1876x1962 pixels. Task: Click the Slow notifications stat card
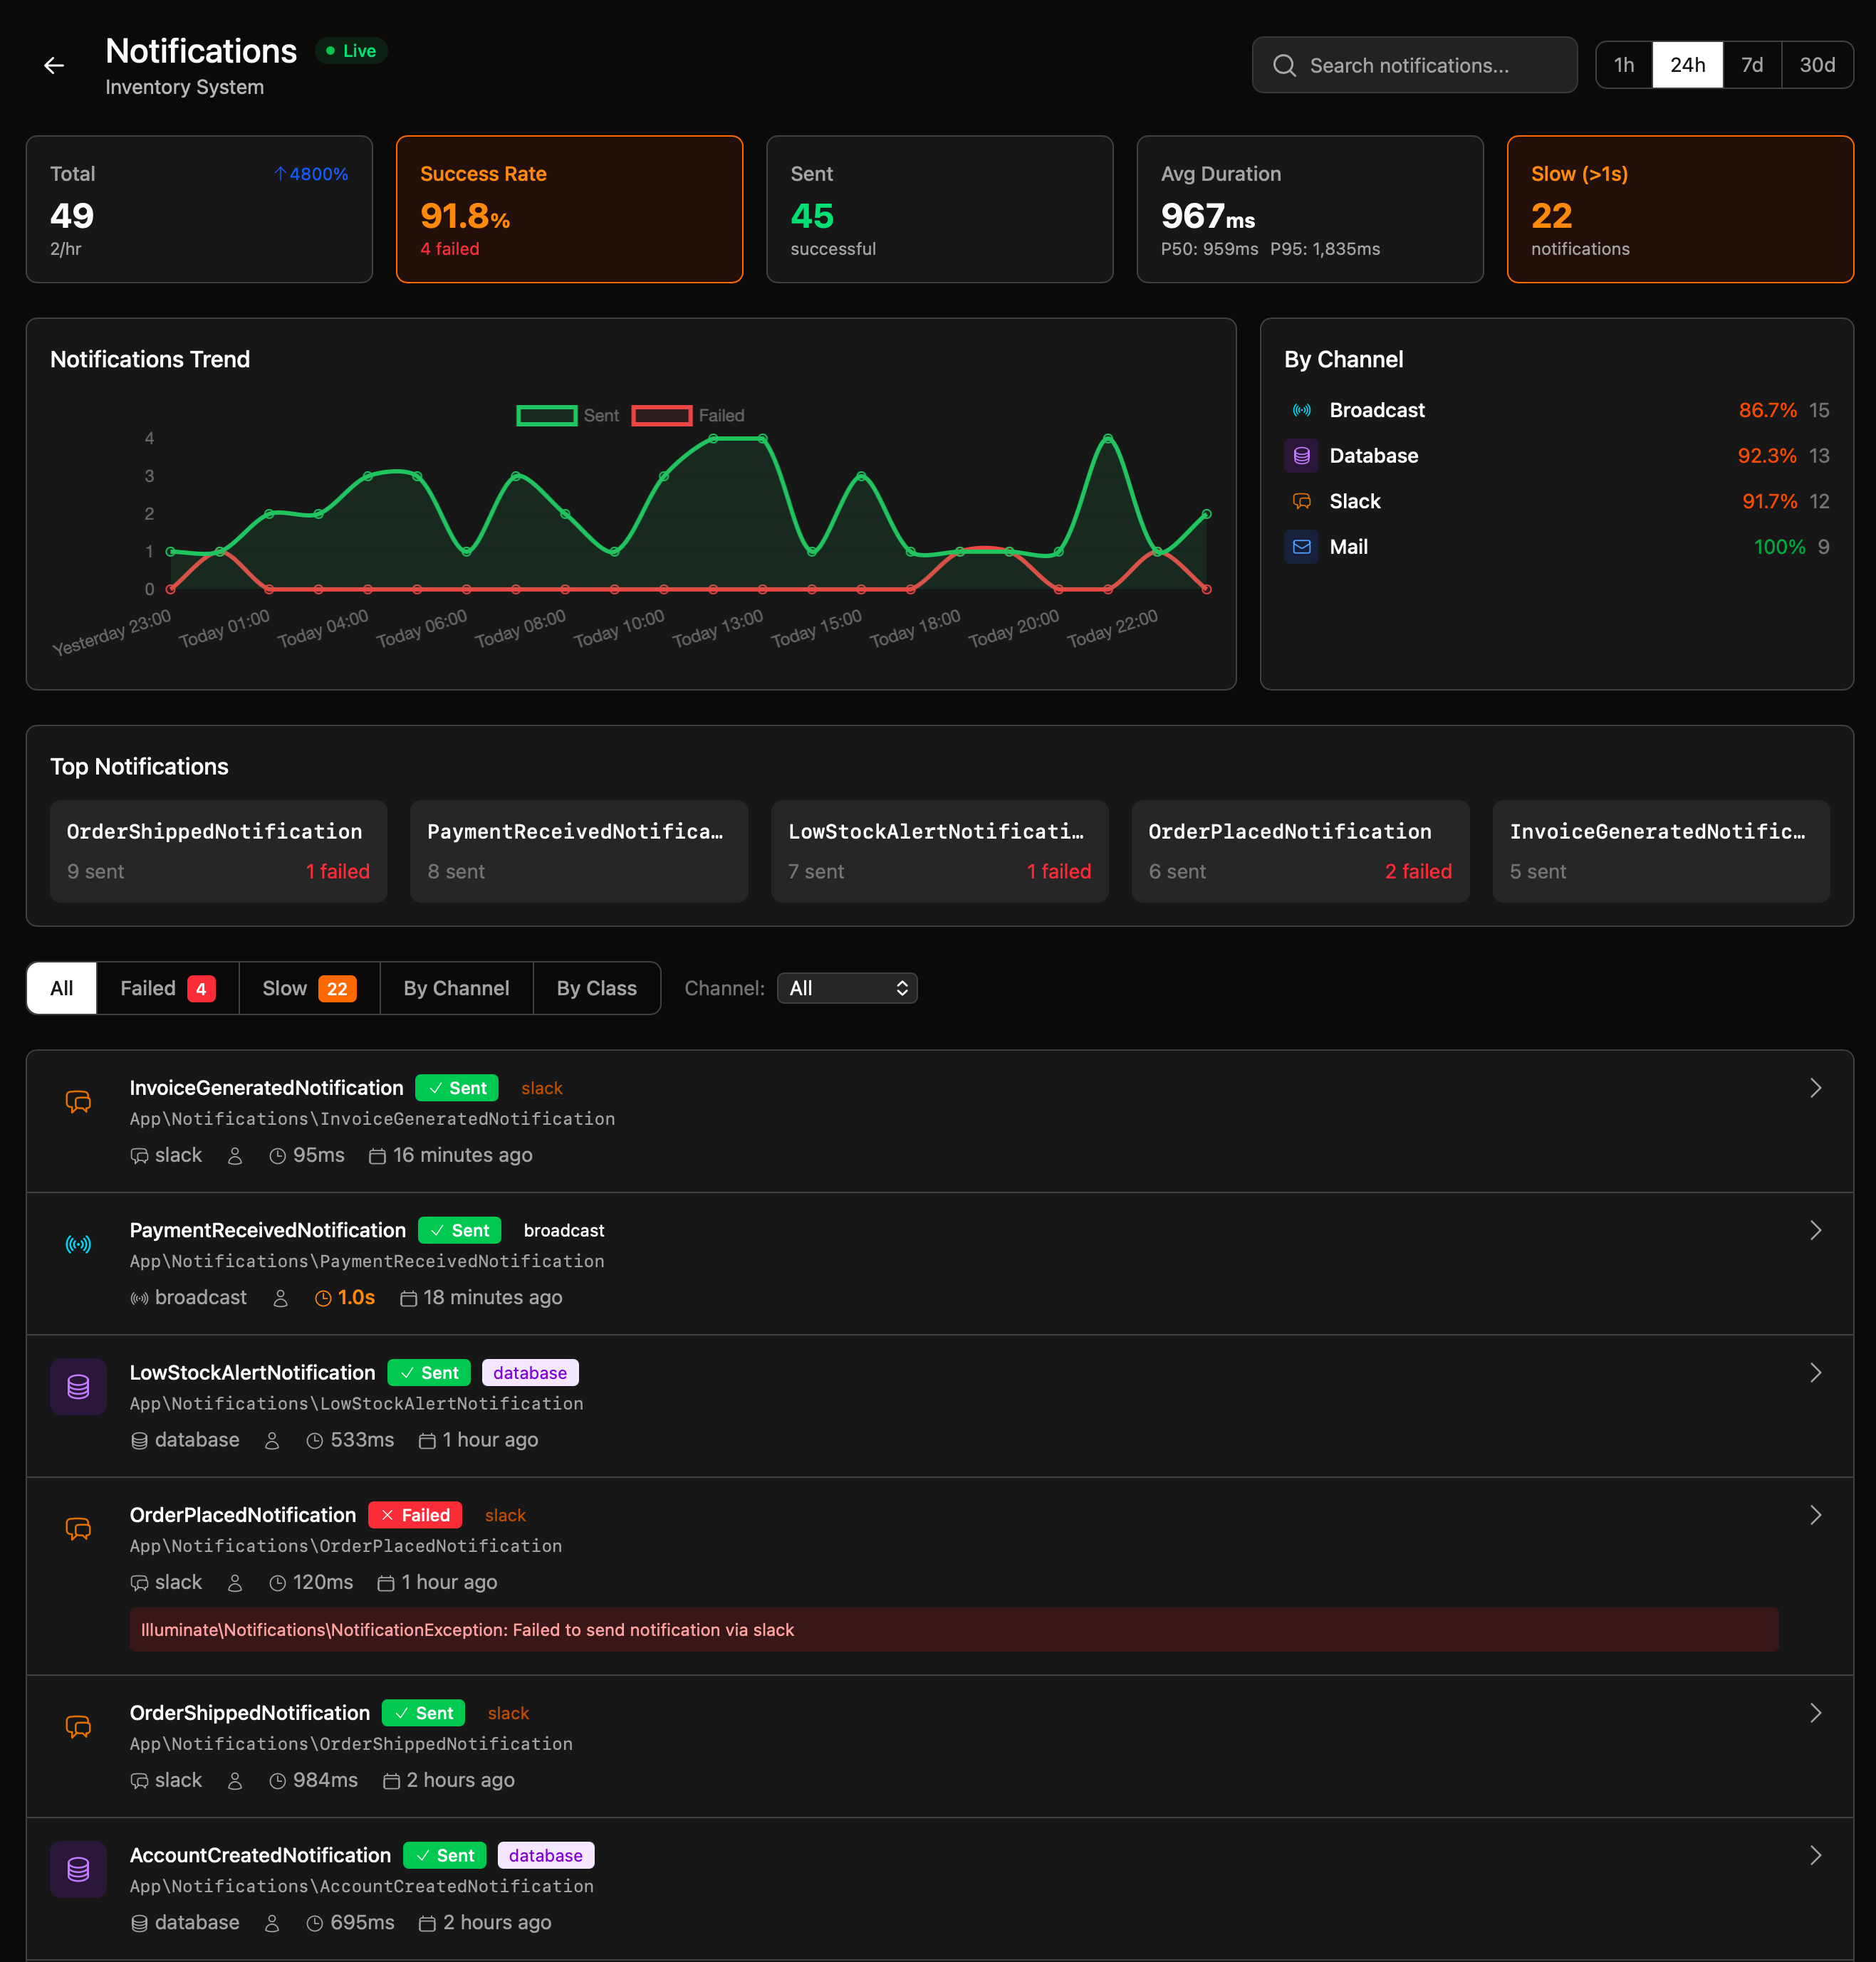[x=1679, y=209]
